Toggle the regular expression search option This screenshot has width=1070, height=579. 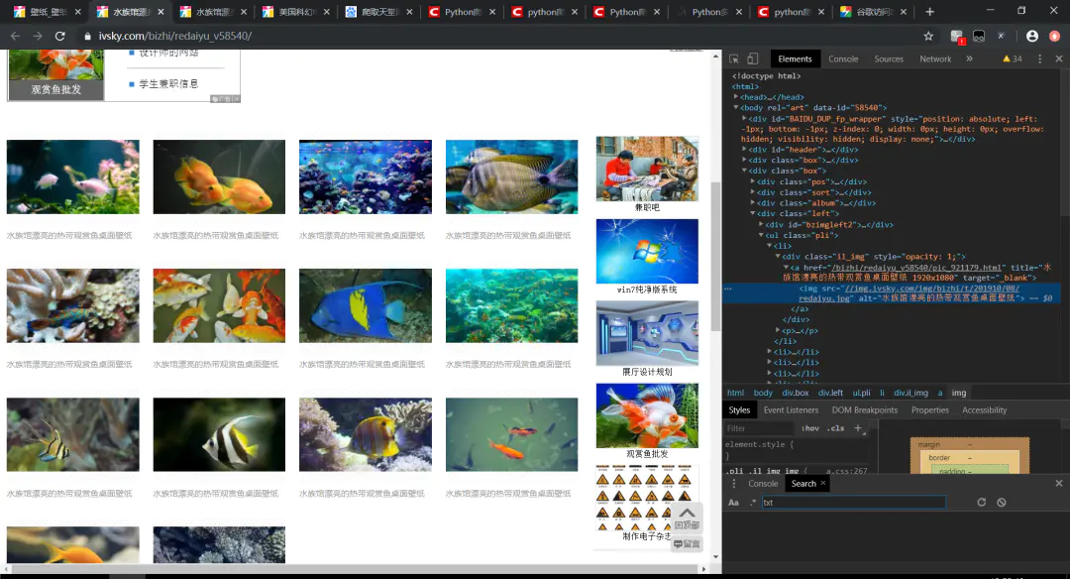tap(753, 503)
